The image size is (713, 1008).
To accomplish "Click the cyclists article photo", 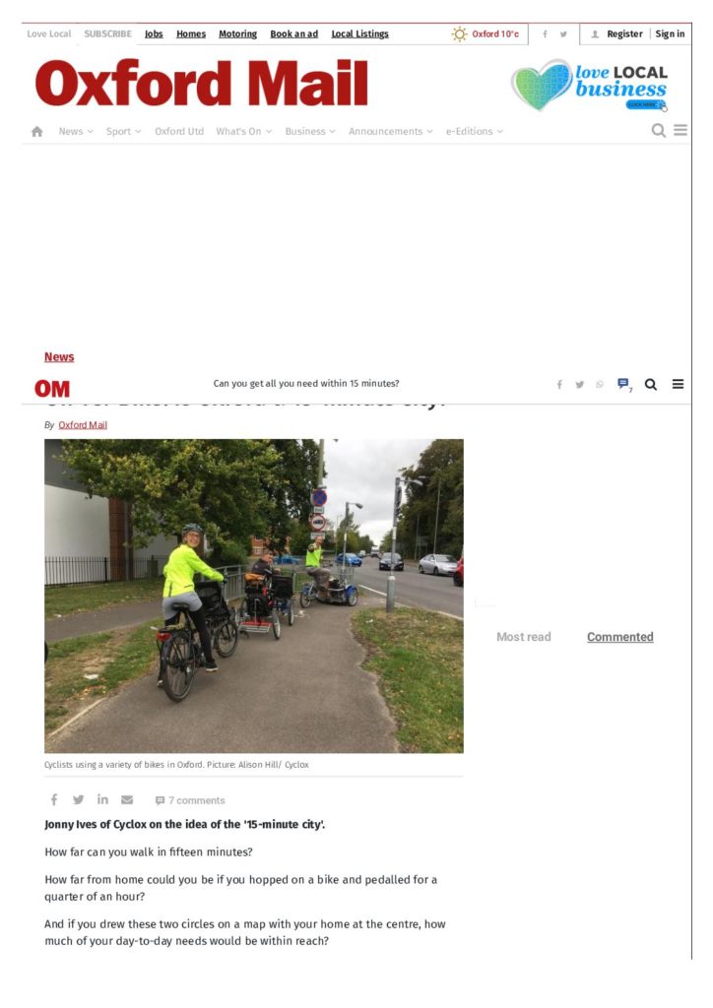I will [x=254, y=596].
